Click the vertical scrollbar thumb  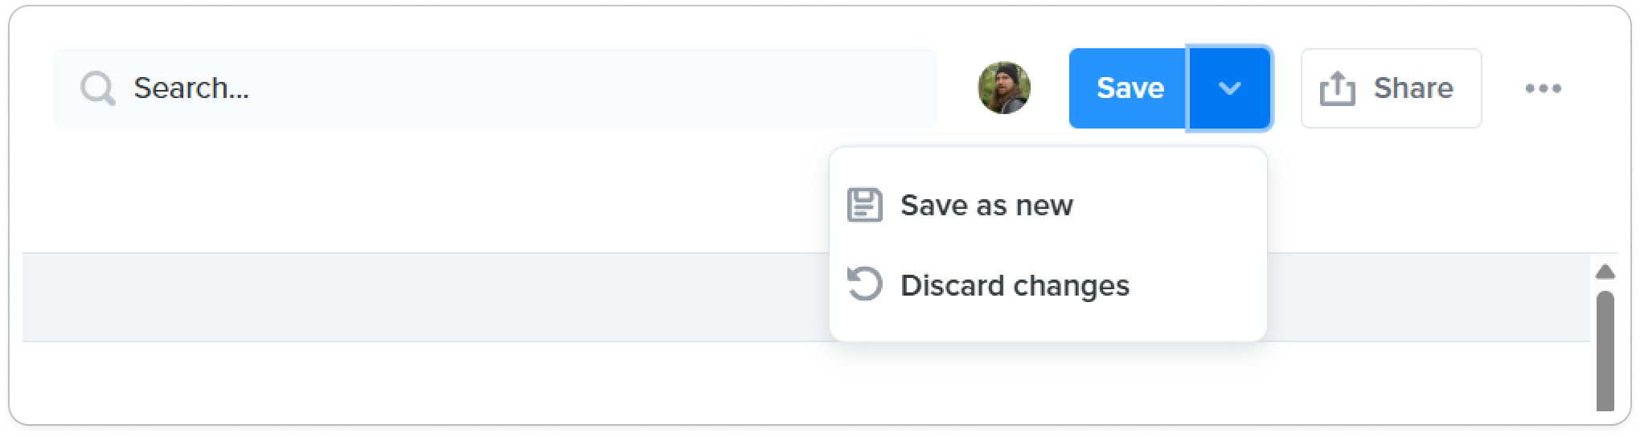[x=1605, y=351]
